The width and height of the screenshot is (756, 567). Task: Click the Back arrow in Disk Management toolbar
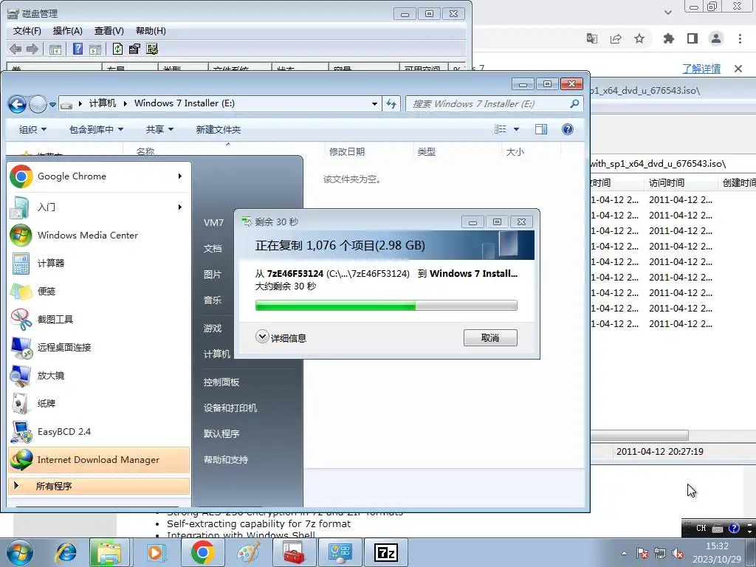[x=16, y=49]
